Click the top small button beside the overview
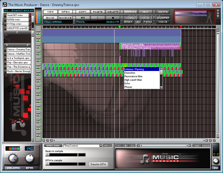 pyautogui.click(x=218, y=11)
